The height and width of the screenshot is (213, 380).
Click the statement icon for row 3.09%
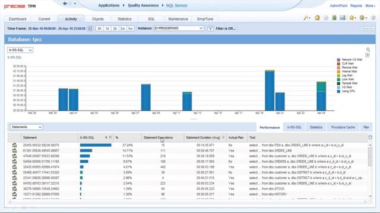[14, 172]
